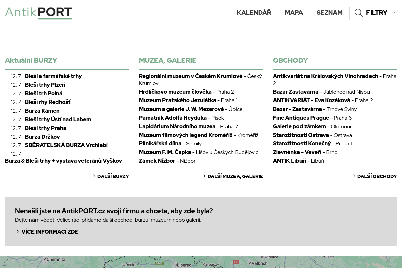Viewport: 402px width, 268px height.
Task: Open the OBCHODY section heading
Action: (290, 60)
